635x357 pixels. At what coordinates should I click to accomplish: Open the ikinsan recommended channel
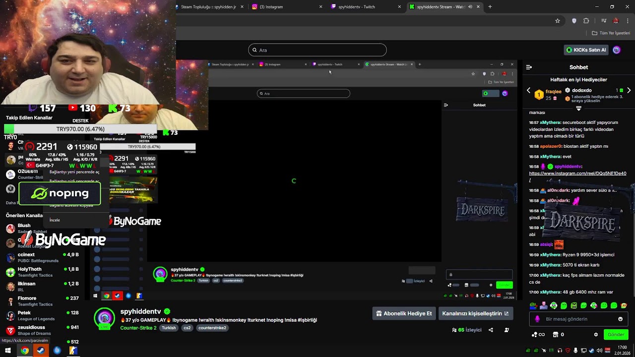point(43,286)
